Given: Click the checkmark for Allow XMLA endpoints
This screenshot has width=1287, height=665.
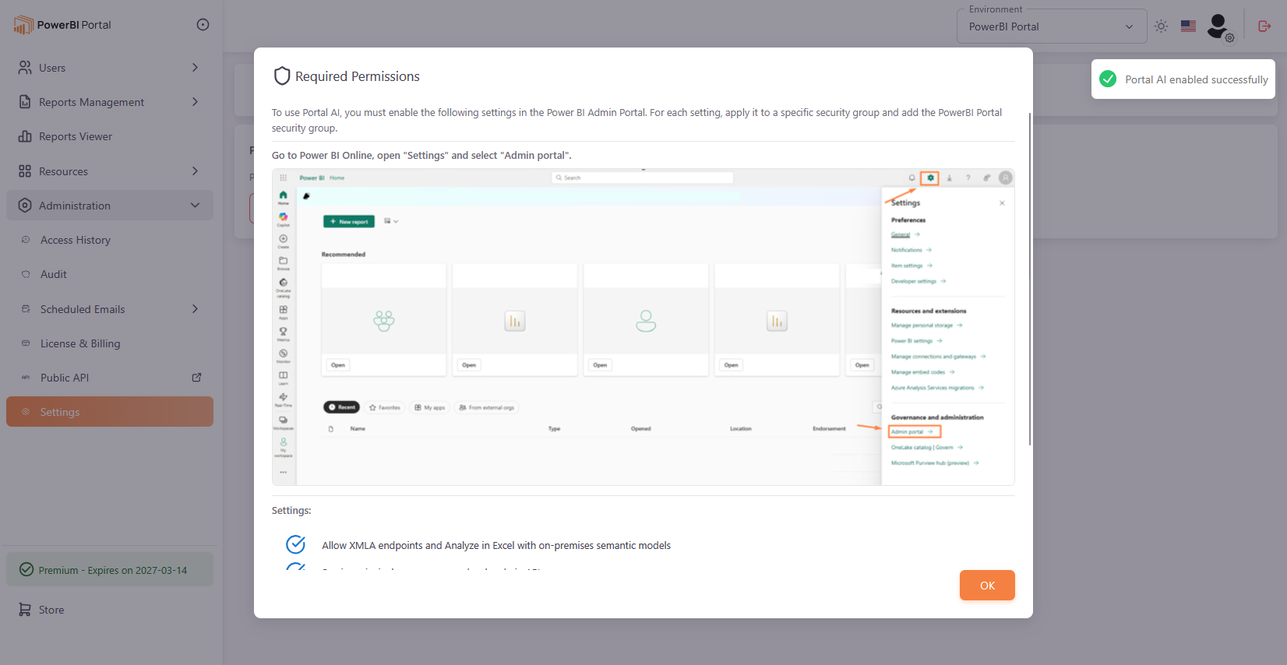Looking at the screenshot, I should coord(295,544).
